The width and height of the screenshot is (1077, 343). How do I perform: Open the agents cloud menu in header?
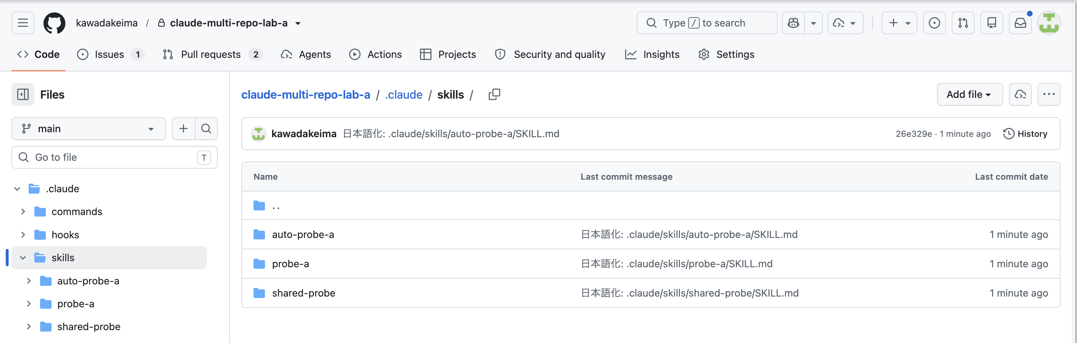pyautogui.click(x=845, y=23)
